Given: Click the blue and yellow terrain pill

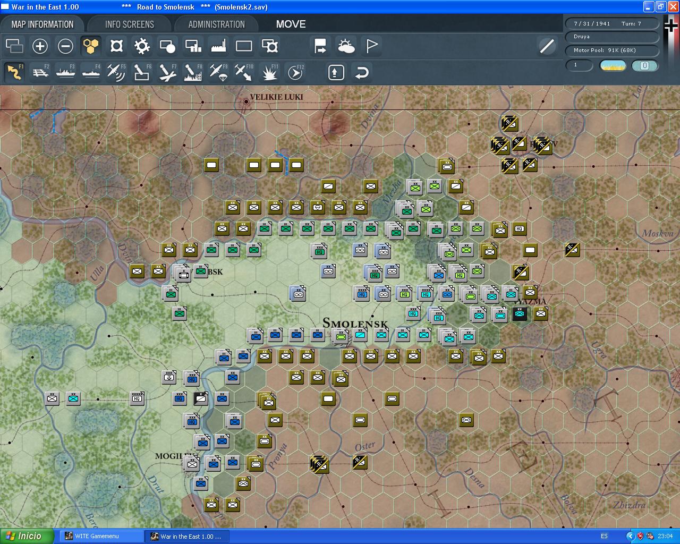Looking at the screenshot, I should (x=613, y=65).
